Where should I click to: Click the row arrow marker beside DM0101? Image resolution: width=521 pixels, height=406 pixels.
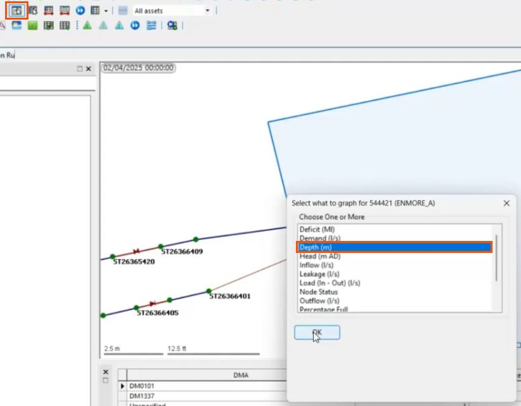pyautogui.click(x=122, y=386)
